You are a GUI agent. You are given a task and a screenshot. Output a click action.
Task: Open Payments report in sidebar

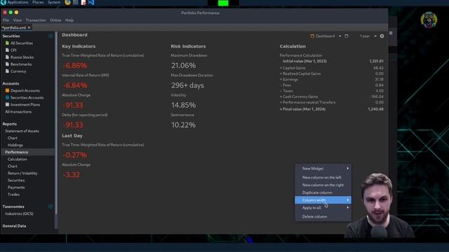point(16,188)
